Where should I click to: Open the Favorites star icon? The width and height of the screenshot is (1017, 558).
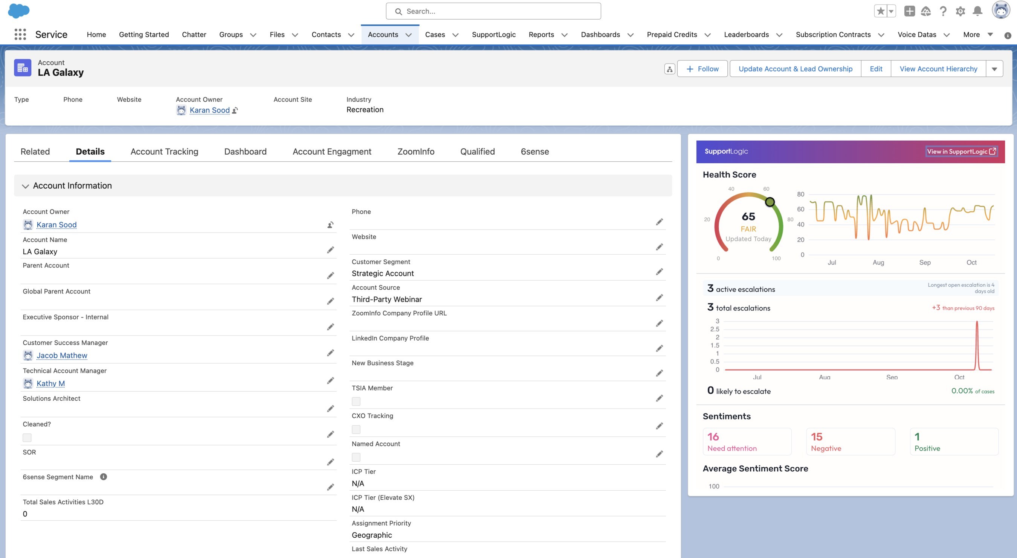pos(880,11)
